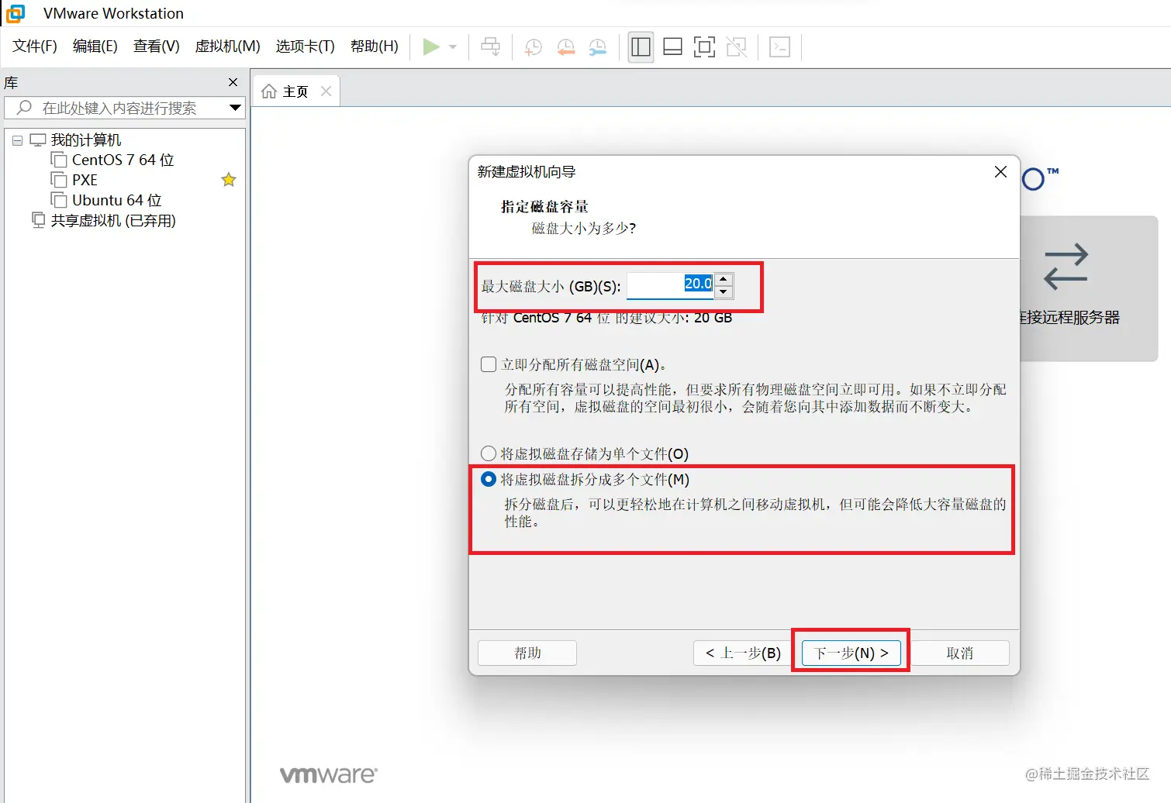Click the 共享虚拟机 shared VMs icon
The image size is (1171, 803).
tap(38, 220)
